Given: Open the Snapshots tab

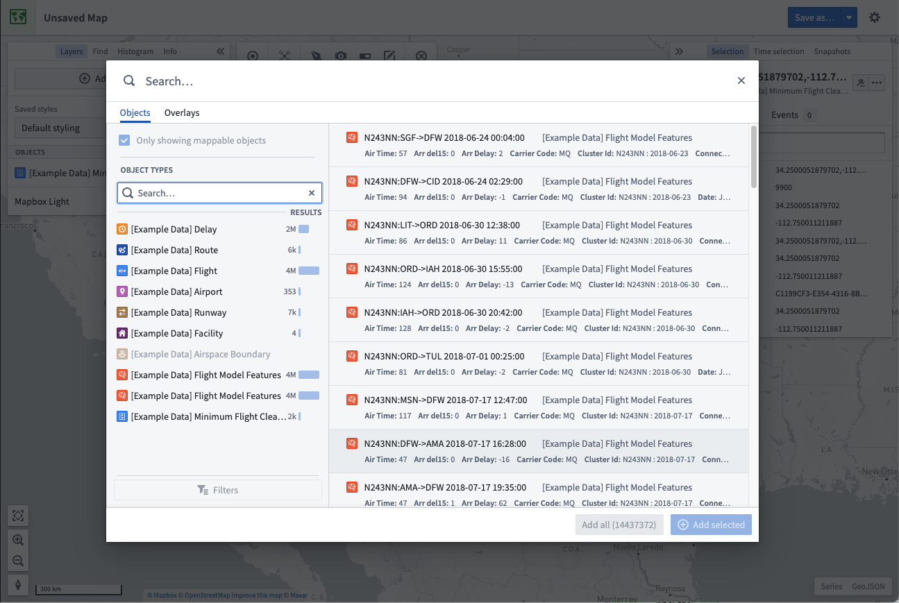Looking at the screenshot, I should point(832,51).
